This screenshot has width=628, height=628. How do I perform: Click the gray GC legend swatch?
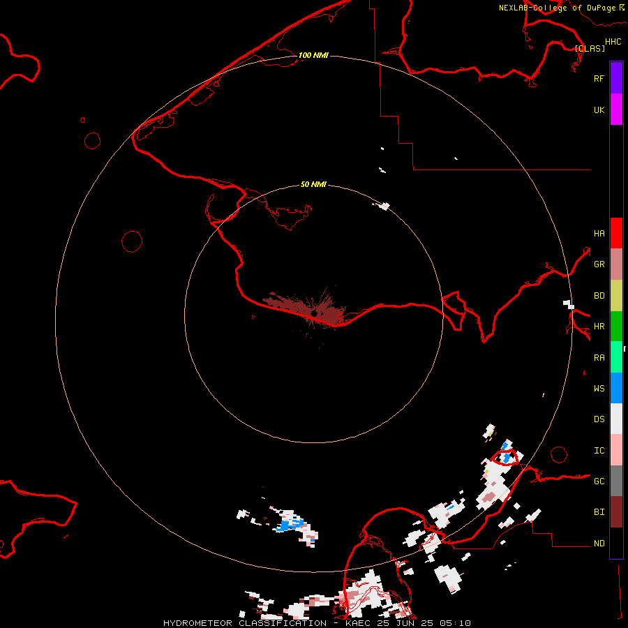pos(616,481)
